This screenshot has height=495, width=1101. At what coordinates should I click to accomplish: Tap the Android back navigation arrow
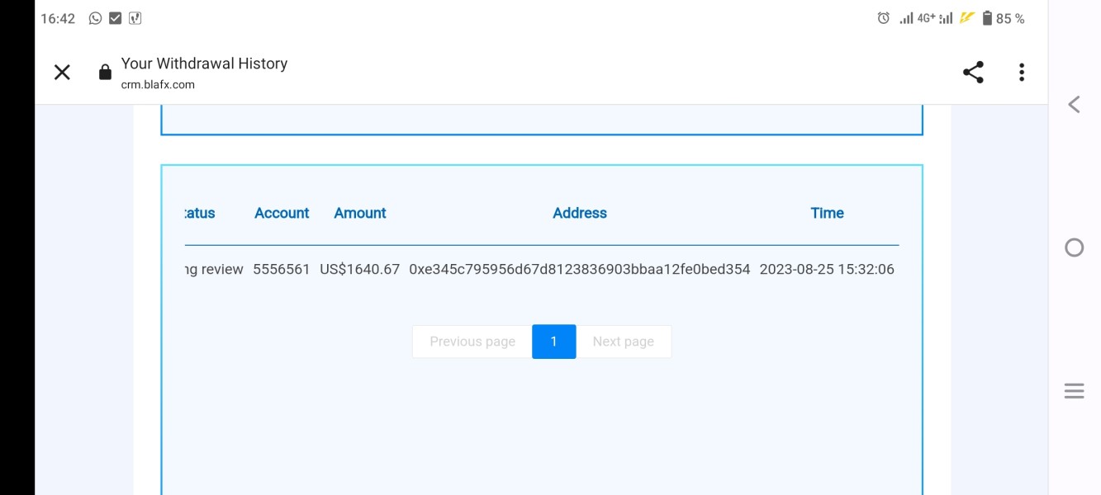[1074, 105]
